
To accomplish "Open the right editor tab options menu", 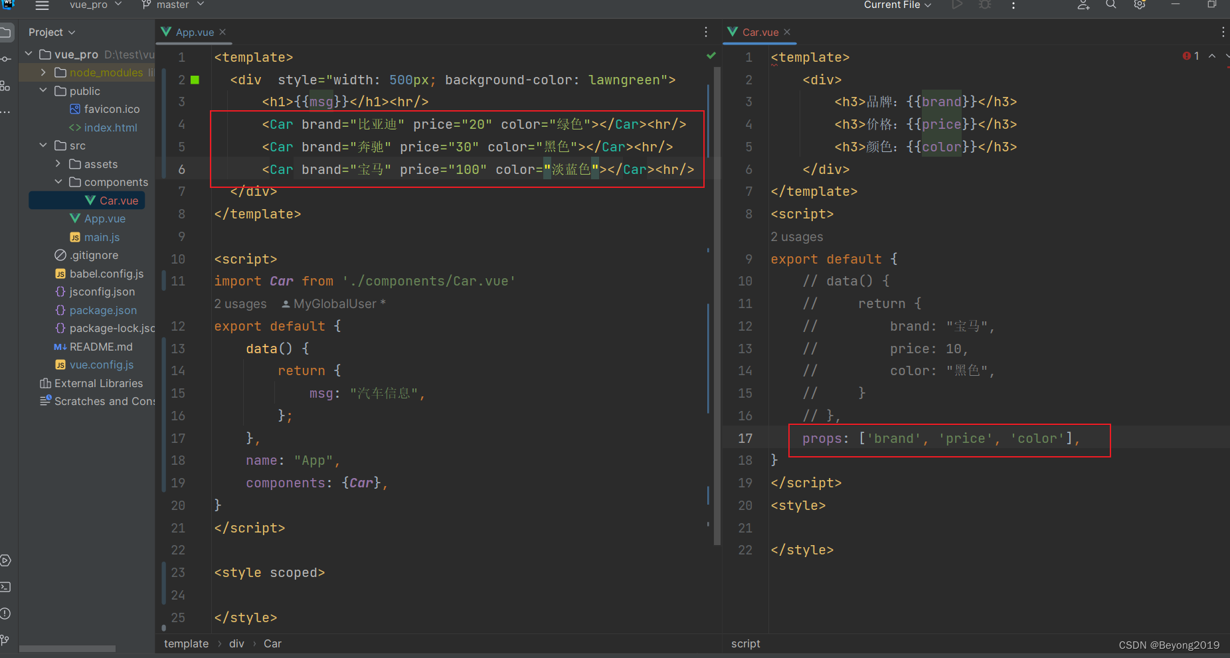I will pos(1223,32).
